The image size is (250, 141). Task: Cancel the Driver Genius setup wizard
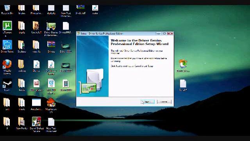point(164,102)
